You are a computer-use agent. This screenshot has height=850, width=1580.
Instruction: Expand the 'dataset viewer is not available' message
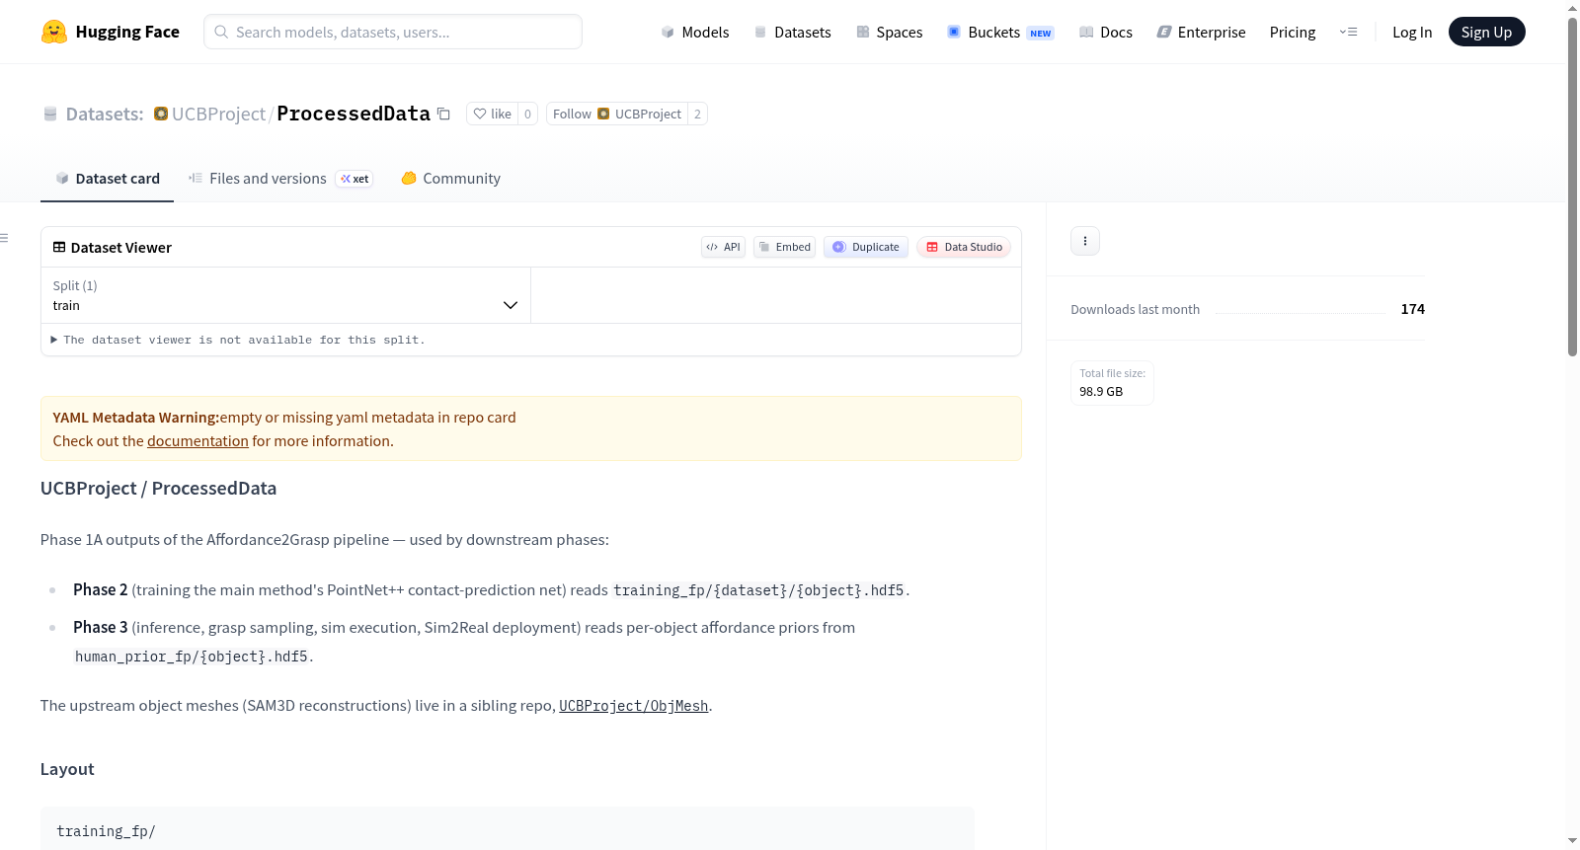238,340
